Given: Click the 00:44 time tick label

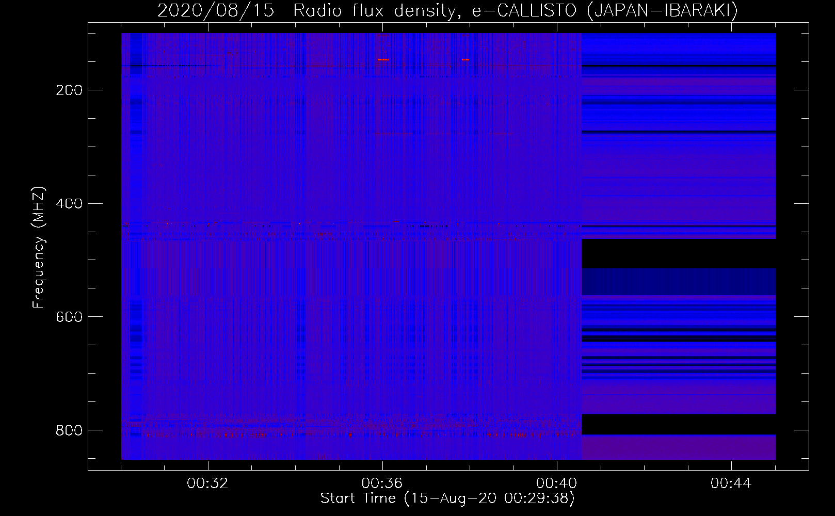Looking at the screenshot, I should pos(731,483).
